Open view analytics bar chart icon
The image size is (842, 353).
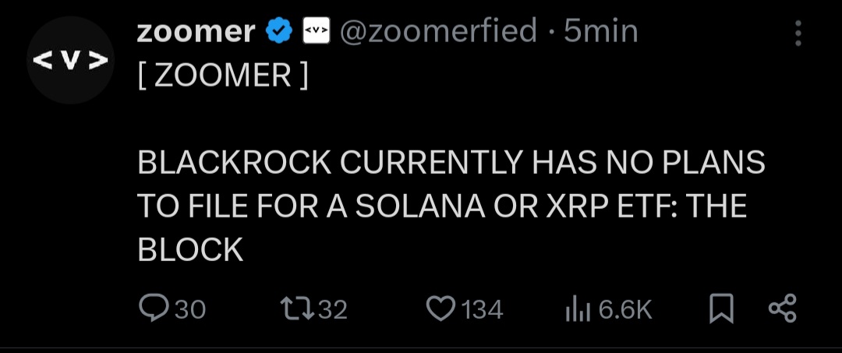578,310
